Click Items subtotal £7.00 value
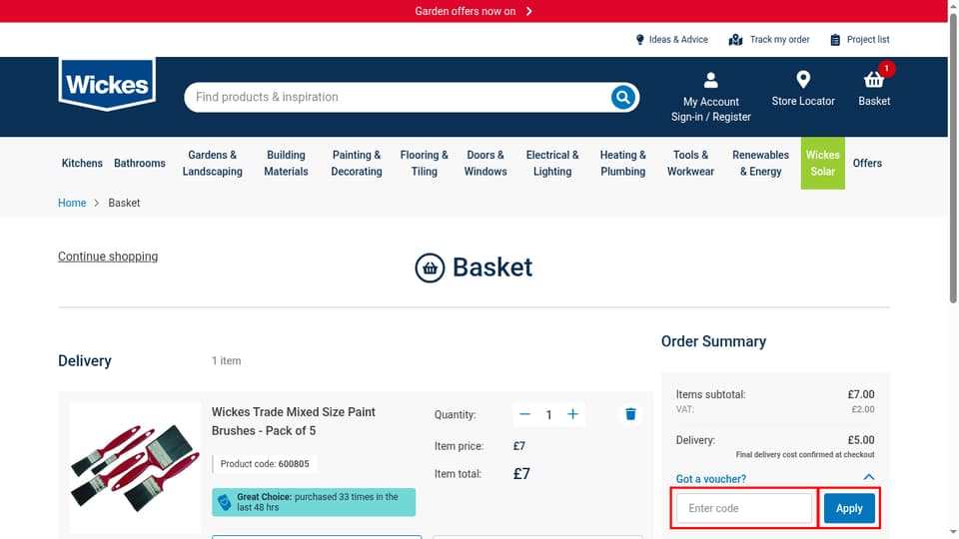Image resolution: width=959 pixels, height=539 pixels. 860,394
